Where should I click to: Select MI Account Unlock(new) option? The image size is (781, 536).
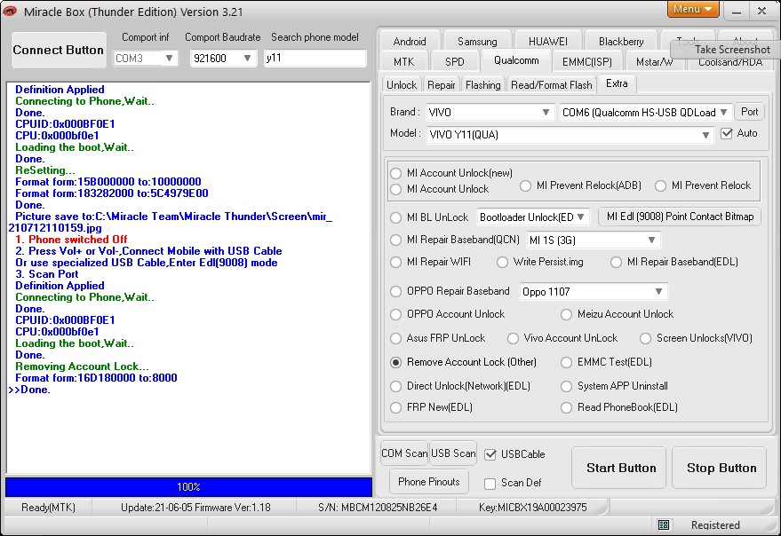pos(396,173)
